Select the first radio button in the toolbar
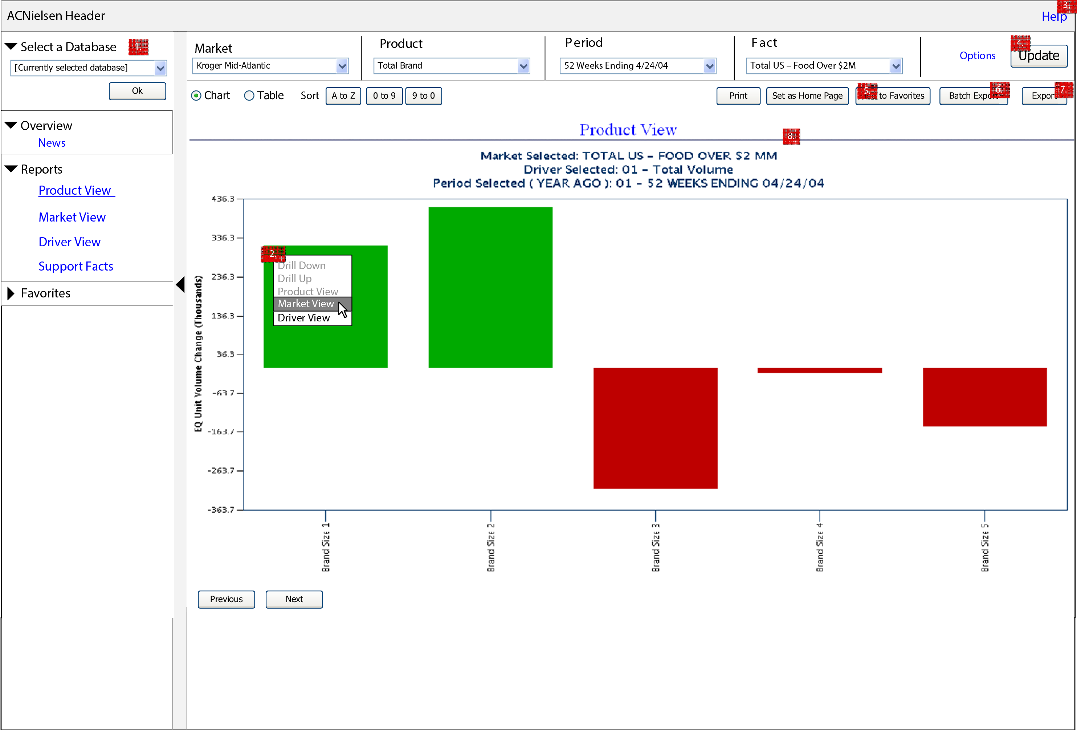Viewport: 1077px width, 730px height. [x=196, y=96]
